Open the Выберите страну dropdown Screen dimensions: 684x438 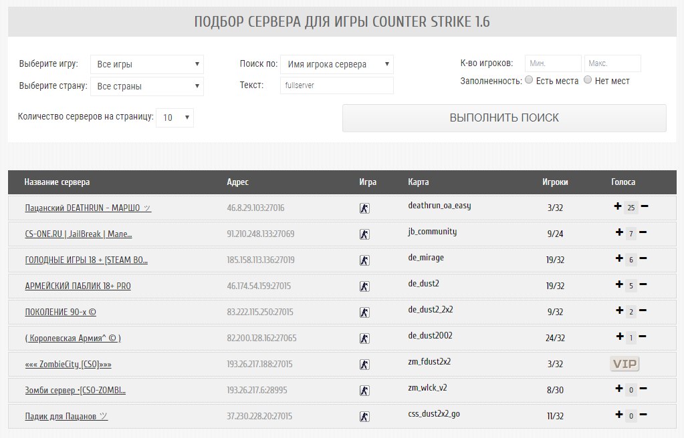click(147, 86)
